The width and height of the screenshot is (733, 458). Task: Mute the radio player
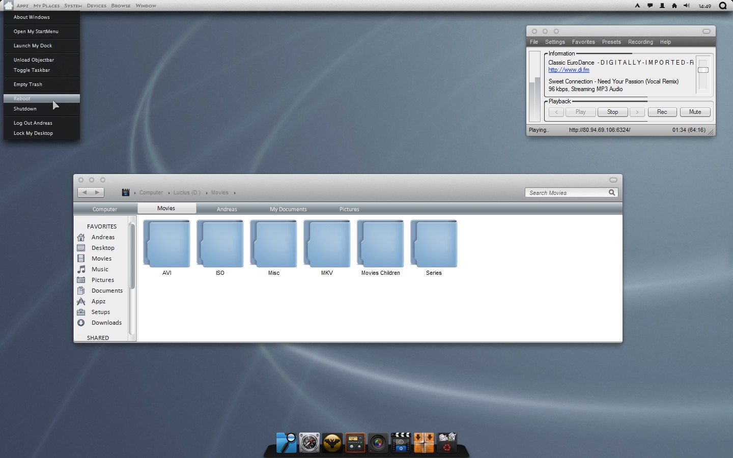[x=695, y=112]
